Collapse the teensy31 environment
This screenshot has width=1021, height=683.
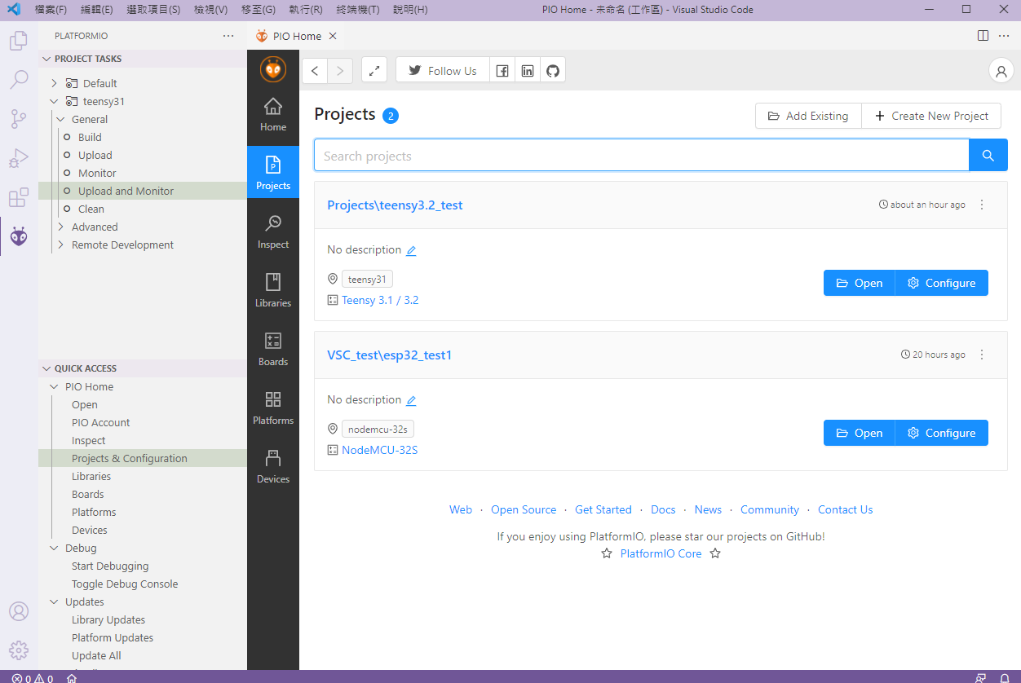click(55, 101)
